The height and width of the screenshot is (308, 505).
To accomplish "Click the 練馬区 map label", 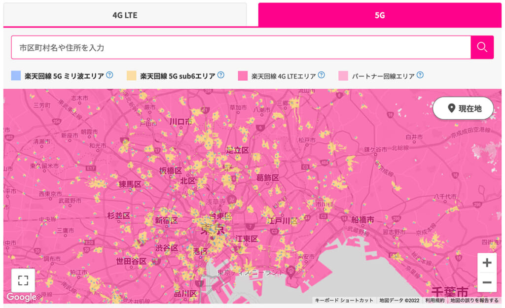I will click(130, 184).
